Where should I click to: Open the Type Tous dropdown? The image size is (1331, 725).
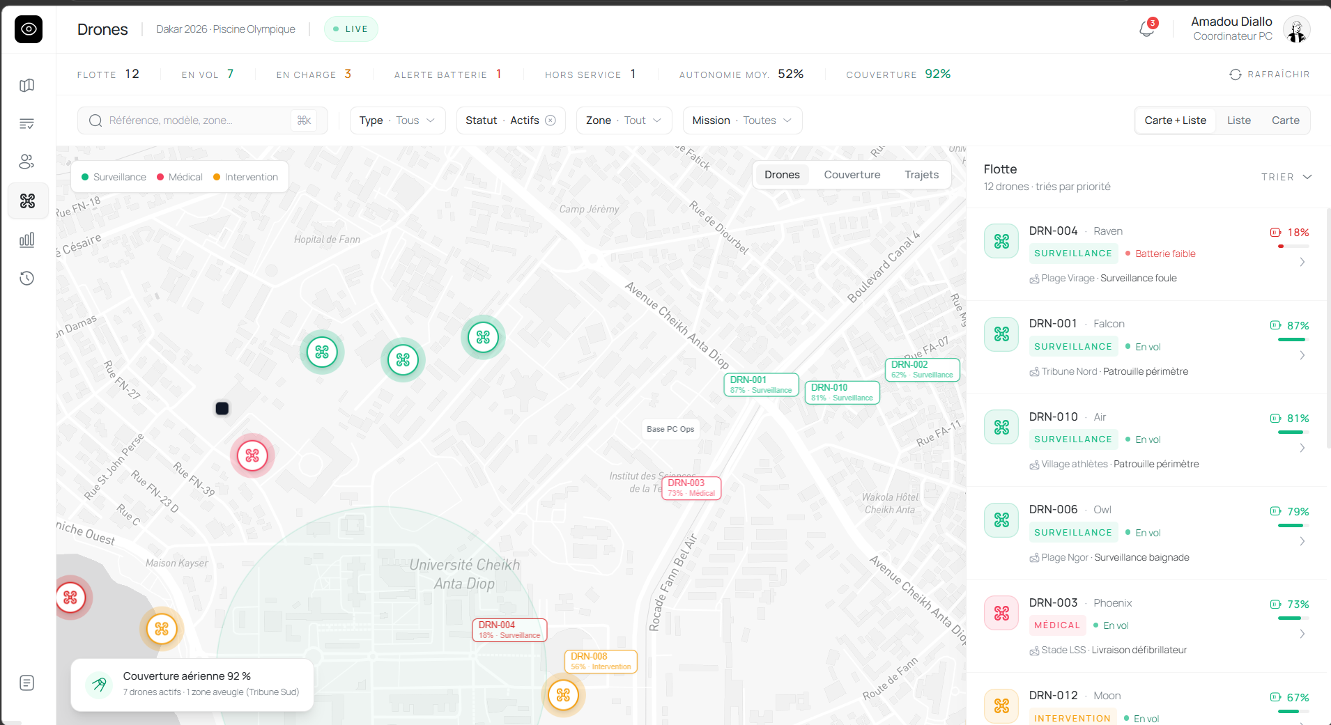pos(397,120)
